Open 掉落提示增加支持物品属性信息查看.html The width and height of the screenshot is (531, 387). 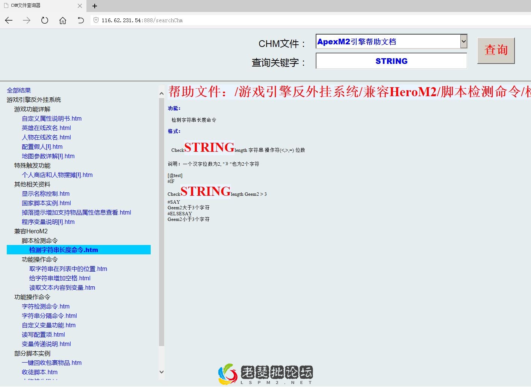(76, 212)
